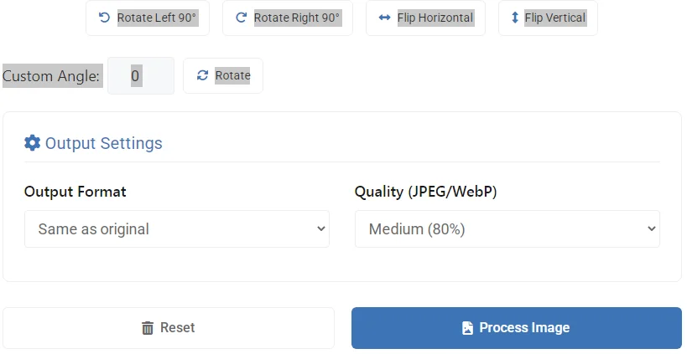Click the Medium (80%) dropdown chevron

pos(650,229)
